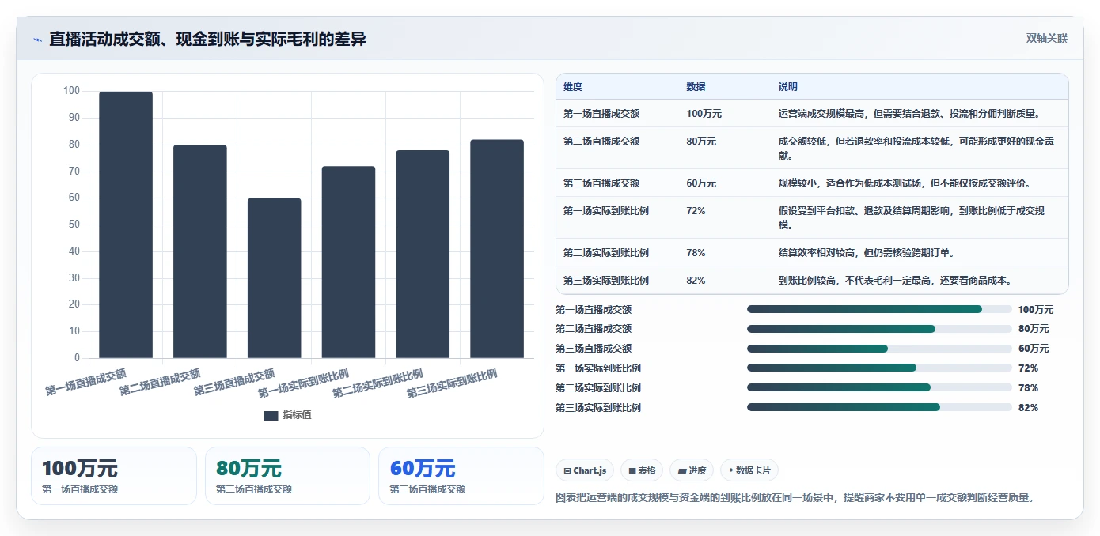Image resolution: width=1100 pixels, height=536 pixels.
Task: Click the y-axis label 100
Action: pyautogui.click(x=71, y=91)
